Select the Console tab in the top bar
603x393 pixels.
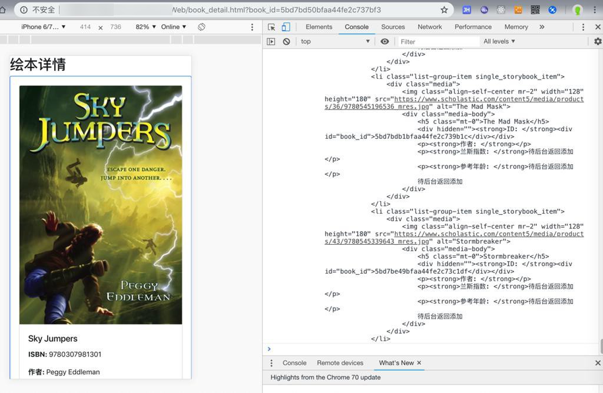356,27
